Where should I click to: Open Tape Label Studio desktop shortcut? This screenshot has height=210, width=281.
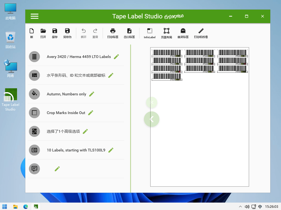(10, 100)
